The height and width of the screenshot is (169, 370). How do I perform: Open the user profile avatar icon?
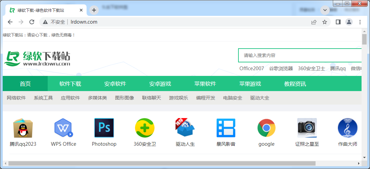[349, 22]
